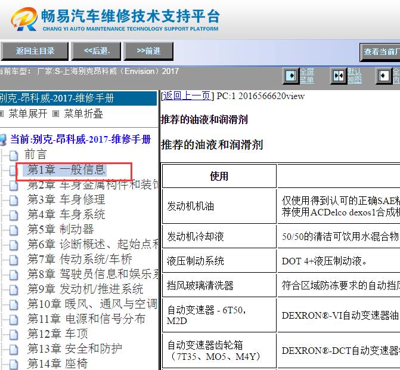This screenshot has height=370, width=400.
Task: Click the 50/50的清洁可饮用水混合物 cell
Action: point(339,236)
